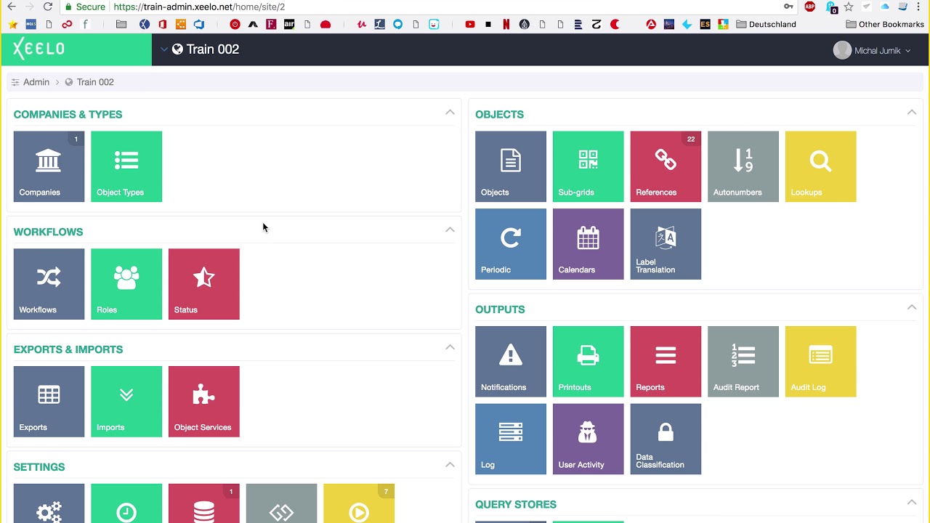This screenshot has width=930, height=523.
Task: Open the Roles tile
Action: click(x=126, y=284)
